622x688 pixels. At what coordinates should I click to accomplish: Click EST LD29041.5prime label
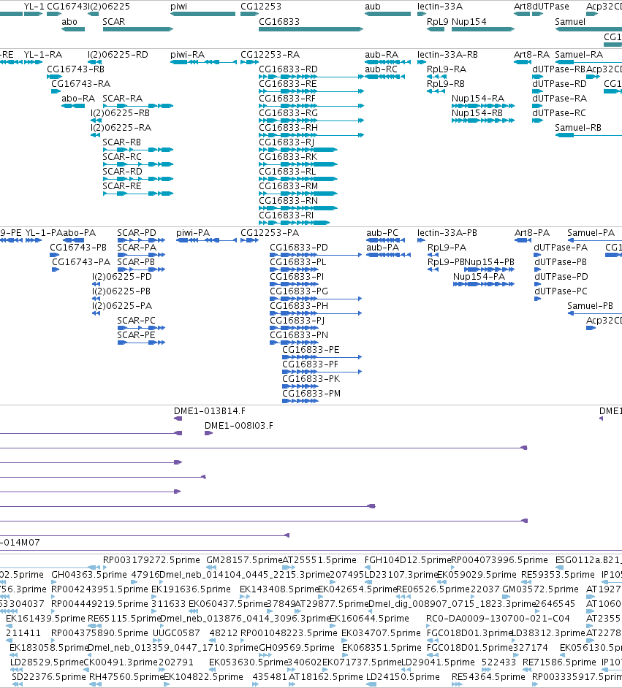pyautogui.click(x=438, y=662)
